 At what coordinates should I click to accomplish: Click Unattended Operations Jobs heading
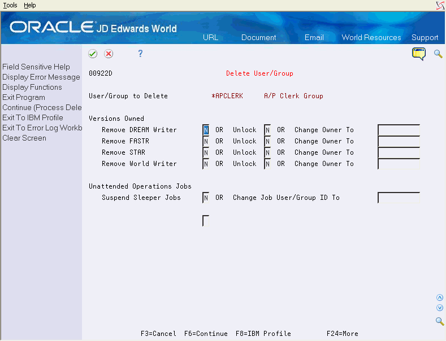pyautogui.click(x=140, y=186)
